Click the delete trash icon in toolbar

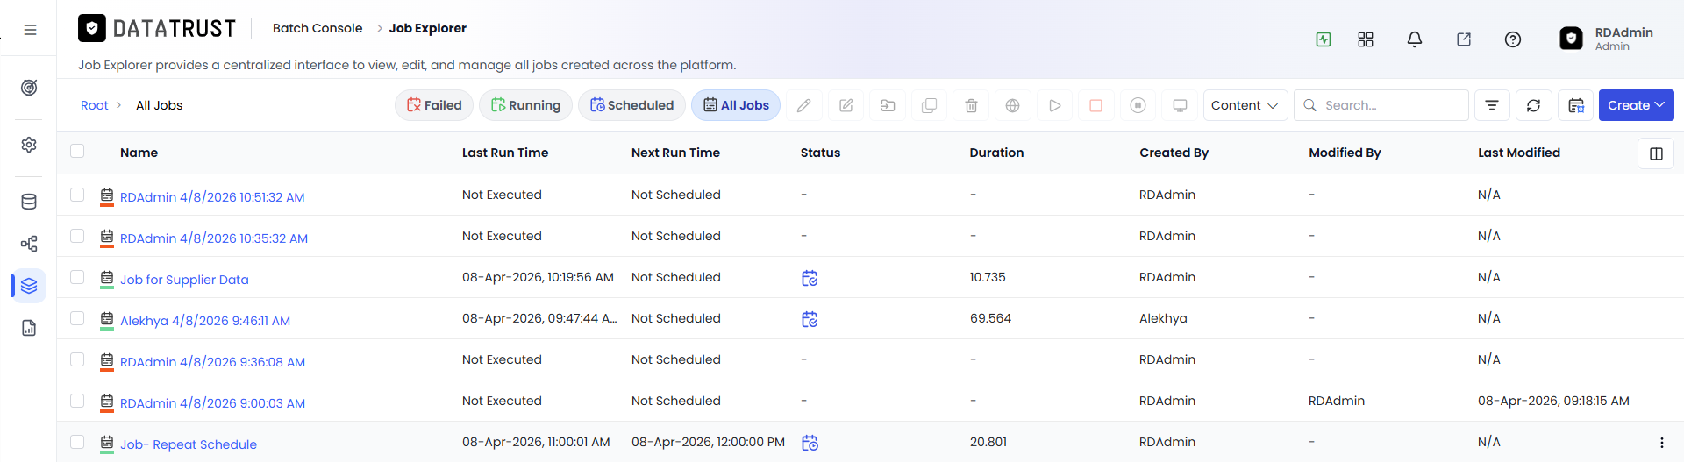[x=971, y=105]
